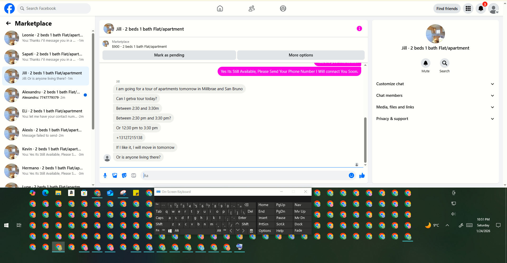The width and height of the screenshot is (507, 263).
Task: Click the chat messages scrollbar
Action: pos(365,140)
